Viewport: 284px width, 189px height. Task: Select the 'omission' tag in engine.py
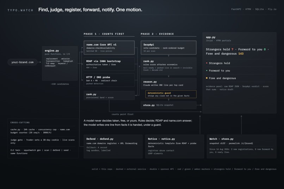coord(66,58)
